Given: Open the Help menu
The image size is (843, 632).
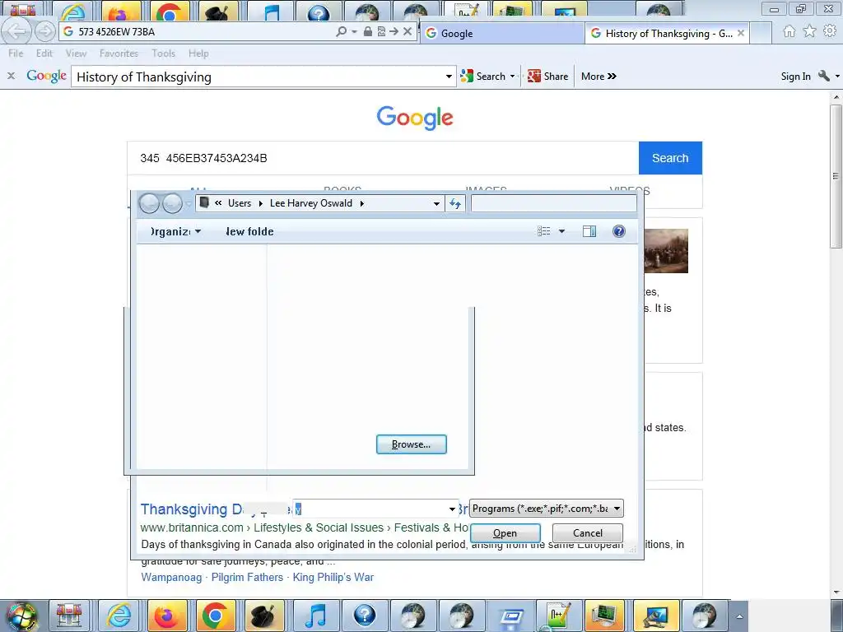Looking at the screenshot, I should click(x=198, y=53).
